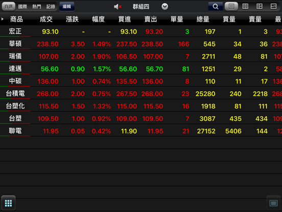Switch to chart view layout
The height and width of the screenshot is (212, 282).
pos(273,7)
